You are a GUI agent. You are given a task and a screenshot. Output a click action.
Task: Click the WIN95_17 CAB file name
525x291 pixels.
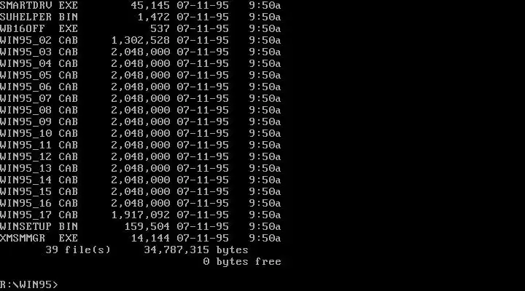[39, 215]
